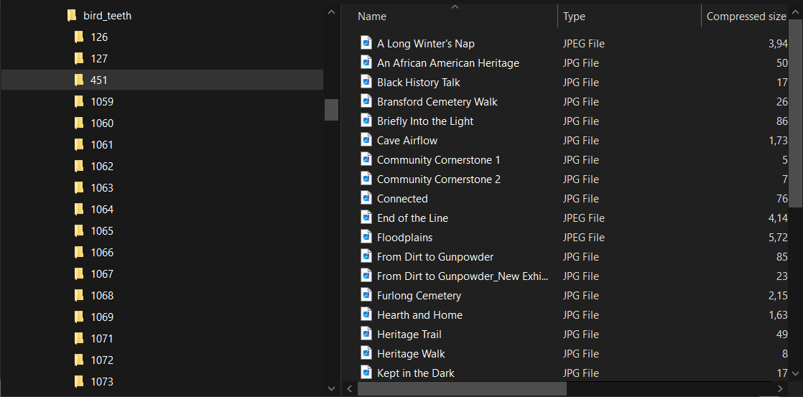Click JPEG File type of End of the Line
This screenshot has width=803, height=397.
pyautogui.click(x=584, y=218)
